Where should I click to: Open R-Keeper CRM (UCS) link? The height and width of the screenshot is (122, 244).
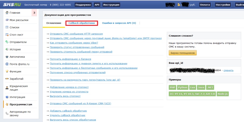81,104
